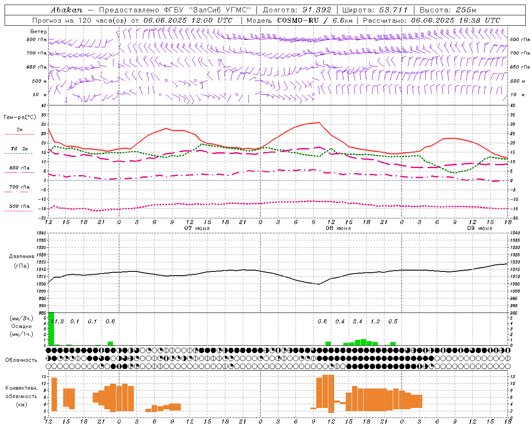Select the 2м red line legend entry

pyautogui.click(x=19, y=132)
